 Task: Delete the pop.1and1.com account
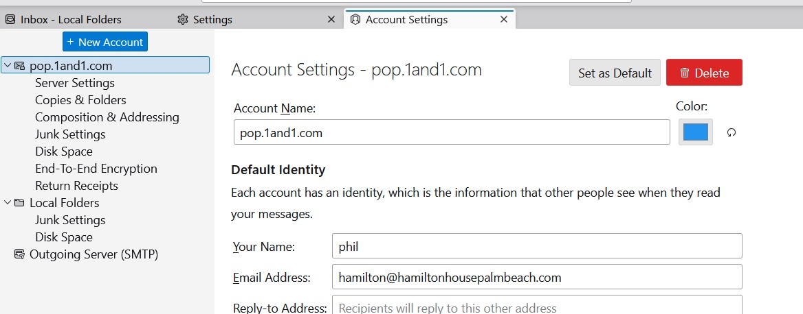coord(704,73)
